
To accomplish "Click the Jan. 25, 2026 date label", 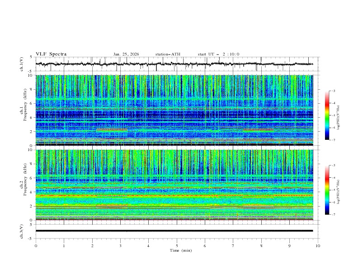I will [x=126, y=54].
